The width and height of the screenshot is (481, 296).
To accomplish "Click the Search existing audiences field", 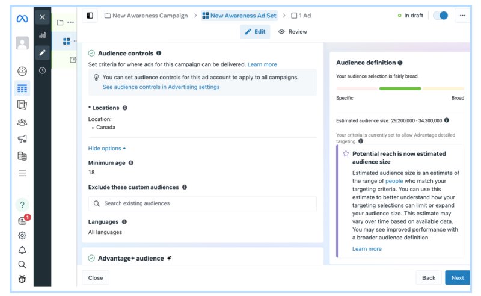I will [x=203, y=203].
